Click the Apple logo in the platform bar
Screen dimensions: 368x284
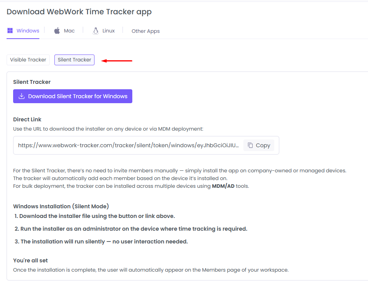pos(56,30)
